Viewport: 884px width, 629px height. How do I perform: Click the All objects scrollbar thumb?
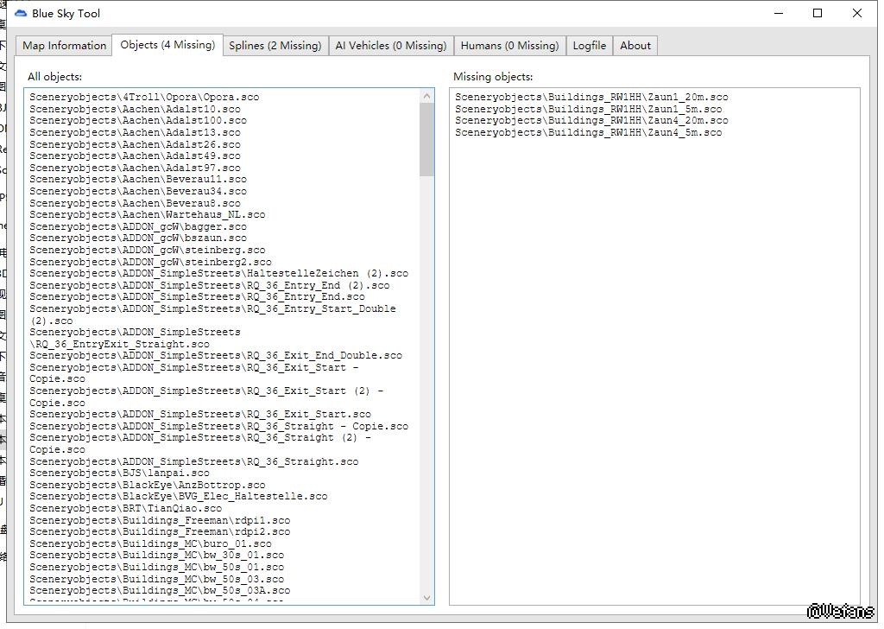427,138
